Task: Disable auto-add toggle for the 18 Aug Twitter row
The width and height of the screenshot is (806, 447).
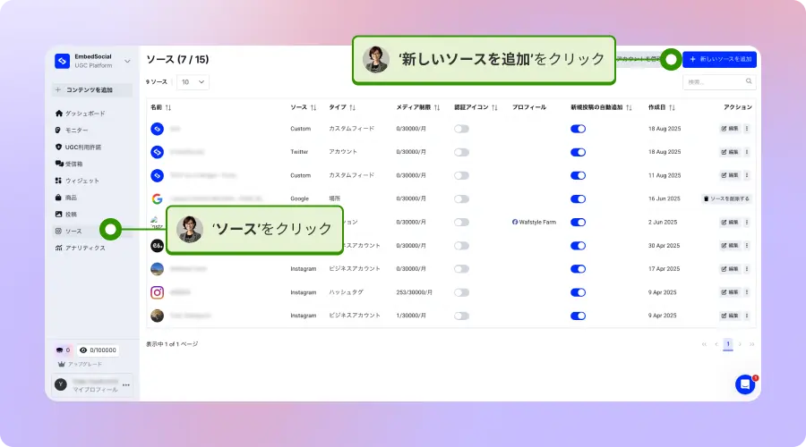Action: [578, 152]
